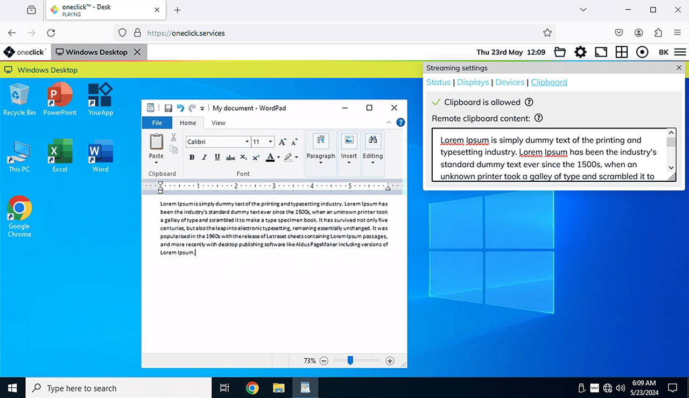Viewport: 689px width, 398px height.
Task: Switch to the View ribbon tab
Action: tap(218, 123)
